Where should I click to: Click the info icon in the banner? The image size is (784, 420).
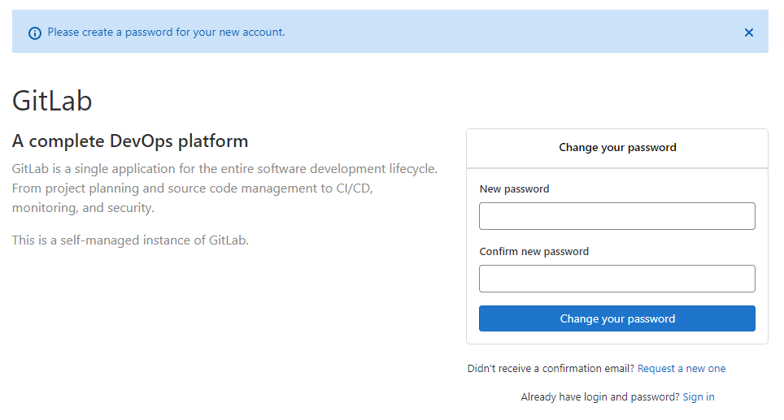(x=34, y=33)
